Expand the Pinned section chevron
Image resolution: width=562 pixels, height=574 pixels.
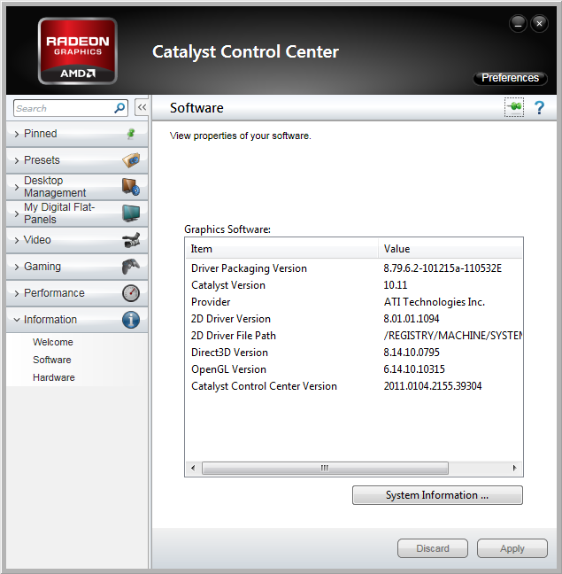pyautogui.click(x=17, y=134)
